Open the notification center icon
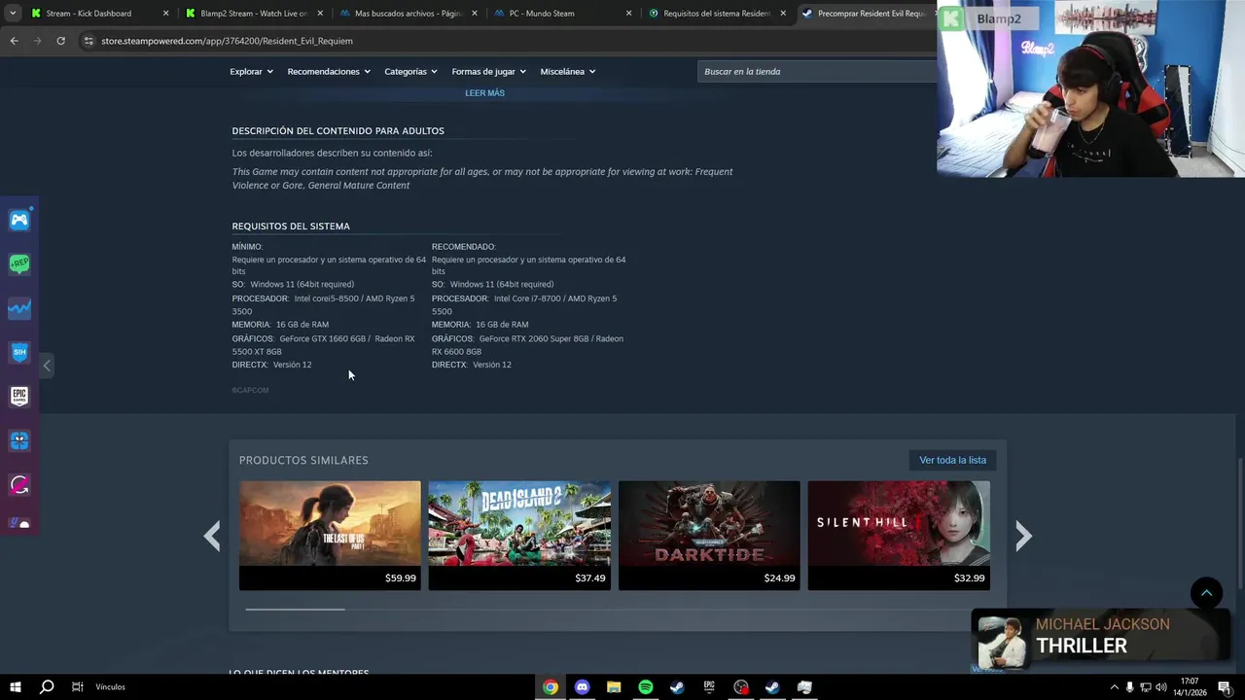The image size is (1245, 700). pos(1225,686)
